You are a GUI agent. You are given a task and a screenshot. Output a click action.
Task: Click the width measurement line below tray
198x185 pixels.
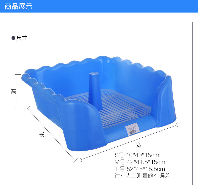click(129, 142)
